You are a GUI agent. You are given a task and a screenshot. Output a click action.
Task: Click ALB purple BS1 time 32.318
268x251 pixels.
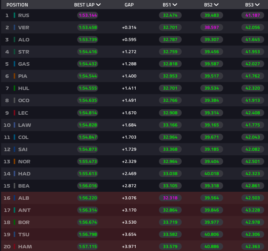[170, 198]
